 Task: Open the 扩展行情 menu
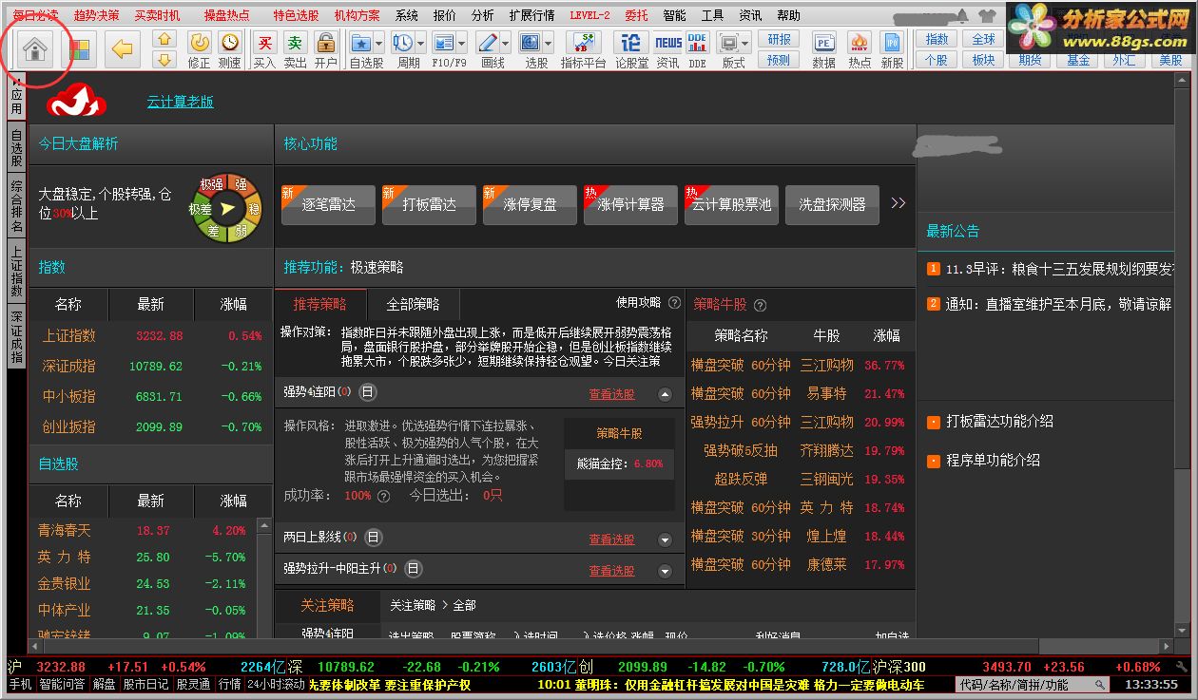(532, 15)
